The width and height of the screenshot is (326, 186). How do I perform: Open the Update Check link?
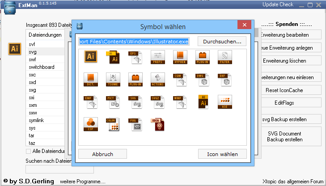tap(278, 5)
